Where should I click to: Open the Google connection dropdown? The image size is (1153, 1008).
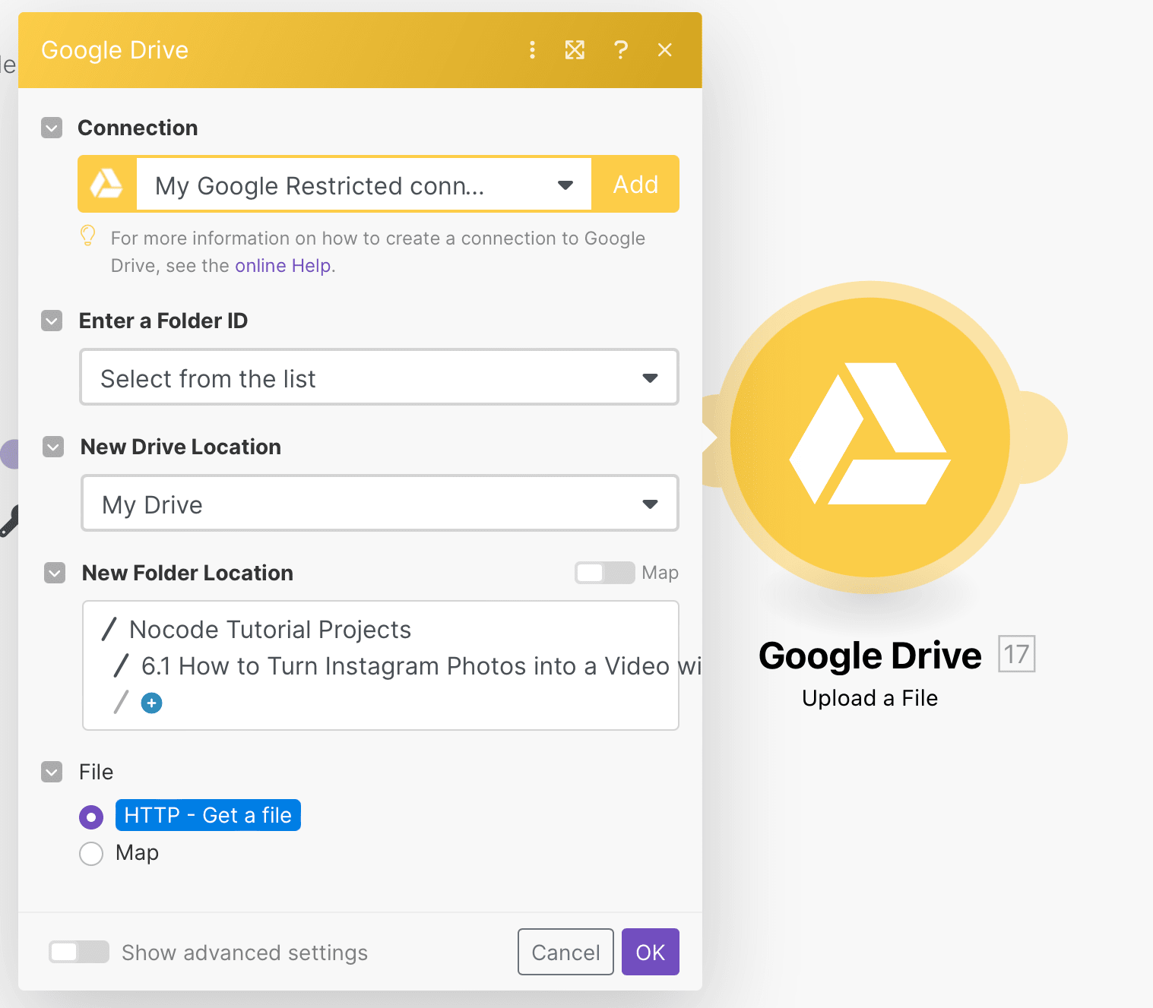tap(565, 184)
